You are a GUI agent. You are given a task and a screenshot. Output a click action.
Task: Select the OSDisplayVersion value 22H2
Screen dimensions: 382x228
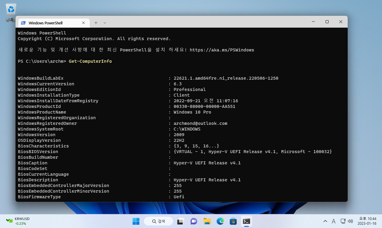(x=179, y=140)
